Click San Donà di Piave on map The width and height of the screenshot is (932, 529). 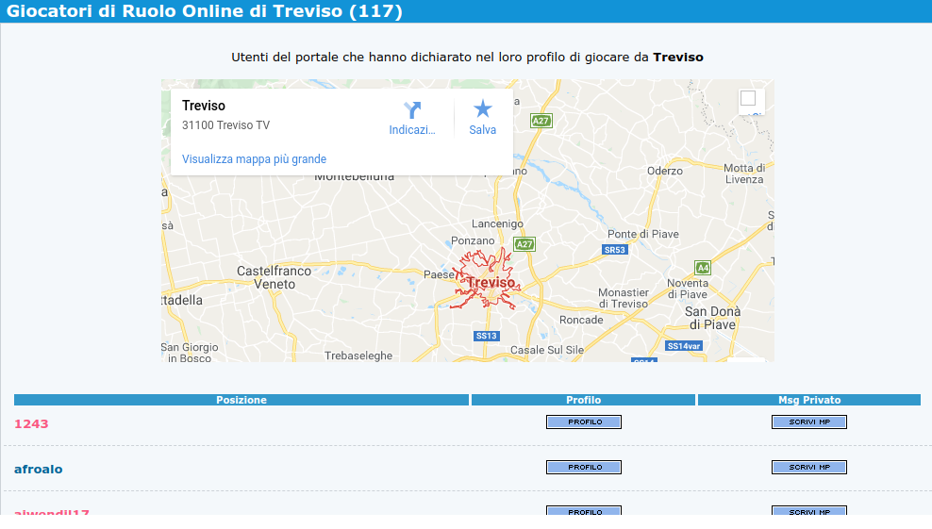(x=712, y=318)
